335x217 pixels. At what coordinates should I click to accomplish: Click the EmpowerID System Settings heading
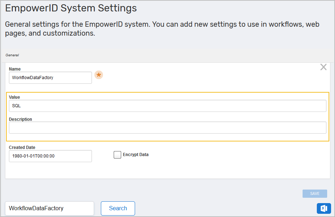[70, 8]
